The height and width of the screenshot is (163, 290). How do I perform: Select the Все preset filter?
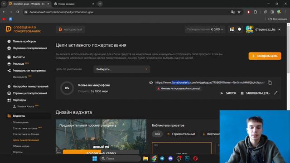click(157, 134)
